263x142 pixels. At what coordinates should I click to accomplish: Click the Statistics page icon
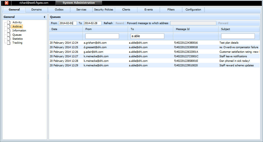click(x=9, y=39)
